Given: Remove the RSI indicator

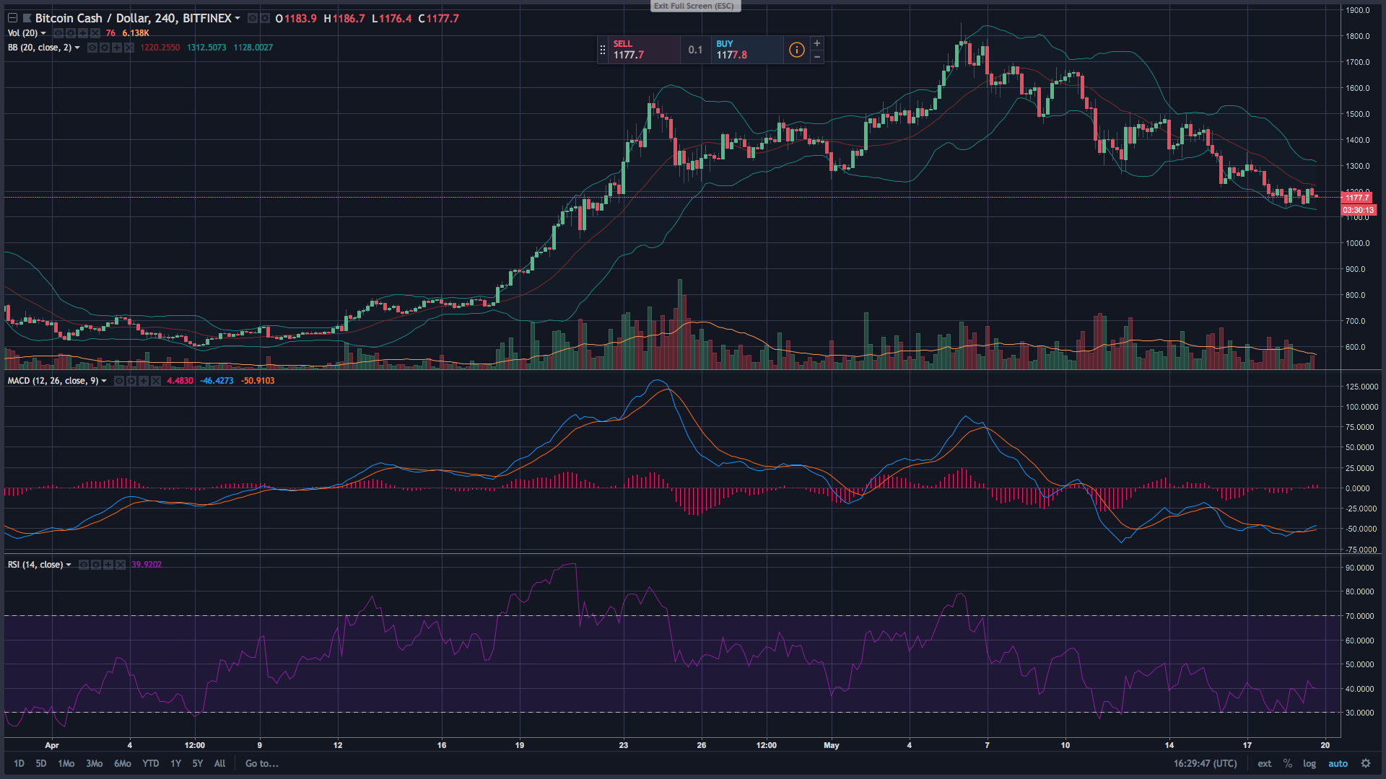Looking at the screenshot, I should tap(121, 565).
